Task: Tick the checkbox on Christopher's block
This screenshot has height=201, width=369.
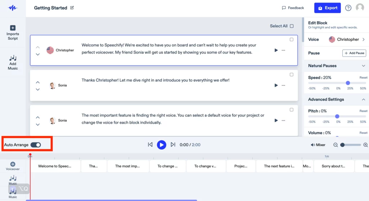Action: 292,40
